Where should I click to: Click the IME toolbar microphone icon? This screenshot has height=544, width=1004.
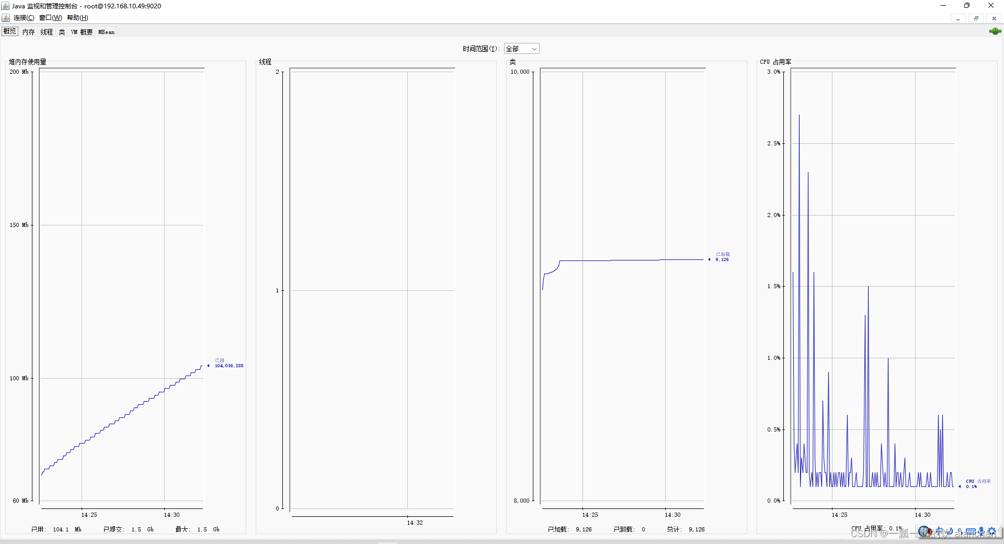point(981,531)
